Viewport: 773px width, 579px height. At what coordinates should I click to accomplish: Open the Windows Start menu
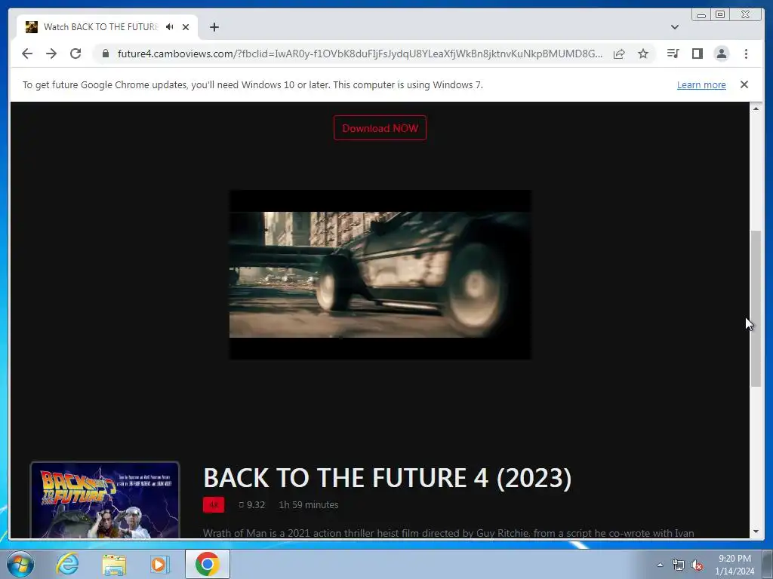pyautogui.click(x=20, y=564)
